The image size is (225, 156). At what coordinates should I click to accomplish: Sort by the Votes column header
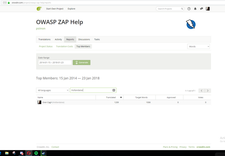[x=197, y=97]
